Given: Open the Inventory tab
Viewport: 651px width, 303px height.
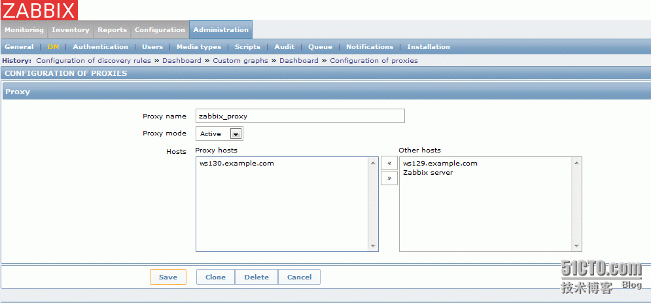Looking at the screenshot, I should point(71,30).
